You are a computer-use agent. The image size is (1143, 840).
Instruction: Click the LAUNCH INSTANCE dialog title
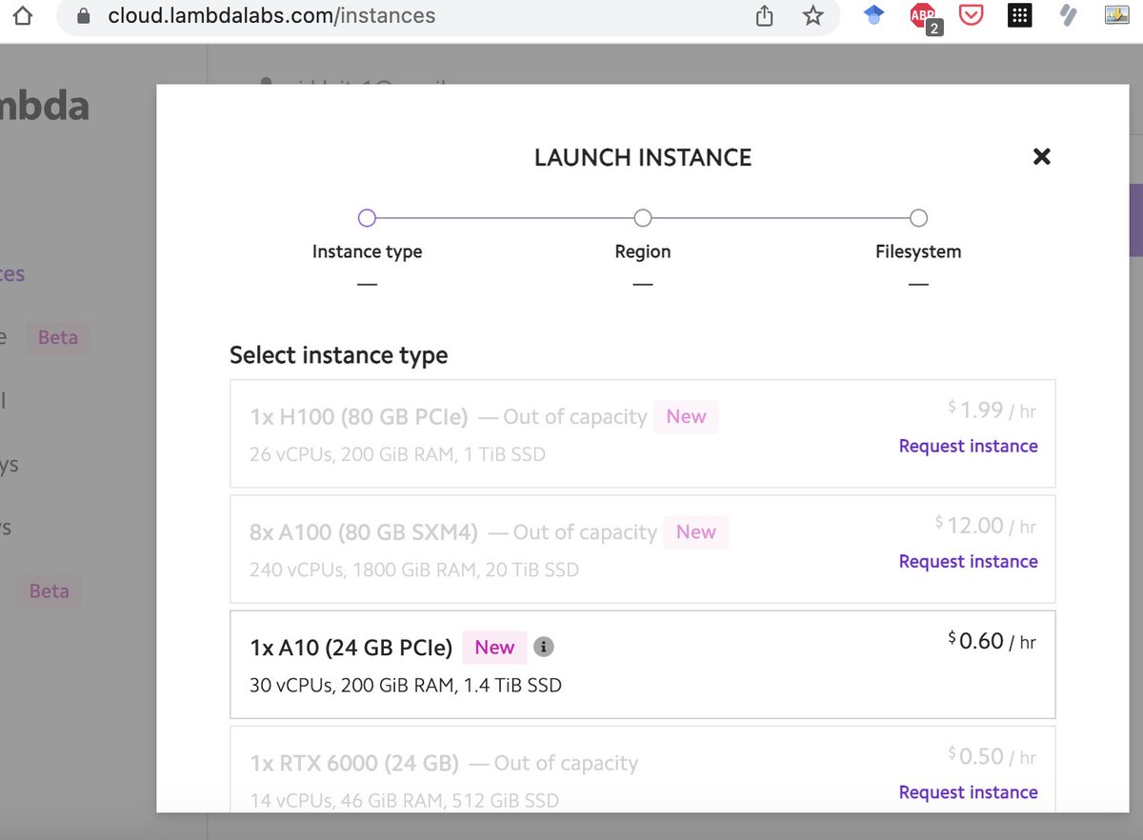643,157
